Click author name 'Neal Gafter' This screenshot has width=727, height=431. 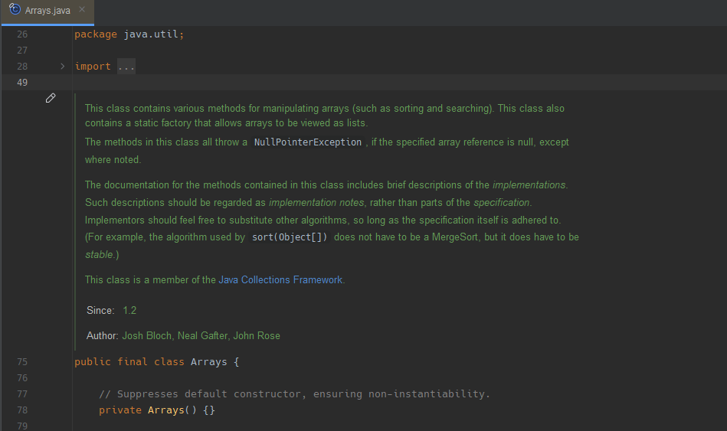(202, 335)
